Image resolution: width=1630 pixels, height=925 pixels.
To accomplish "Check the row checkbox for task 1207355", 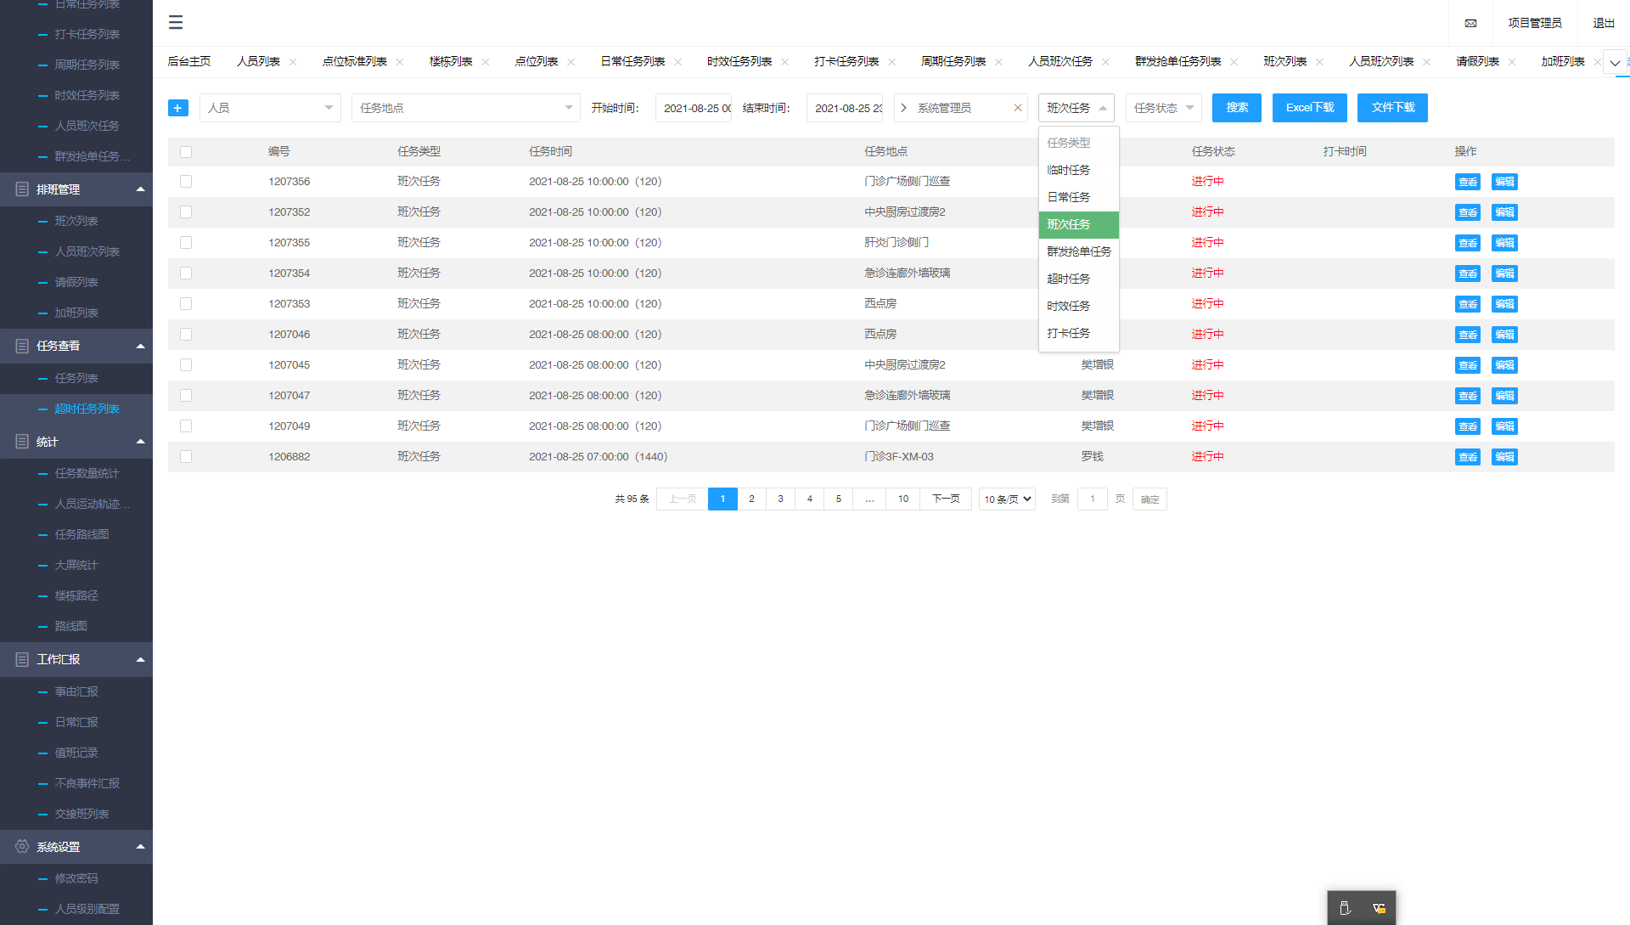I will 186,243.
